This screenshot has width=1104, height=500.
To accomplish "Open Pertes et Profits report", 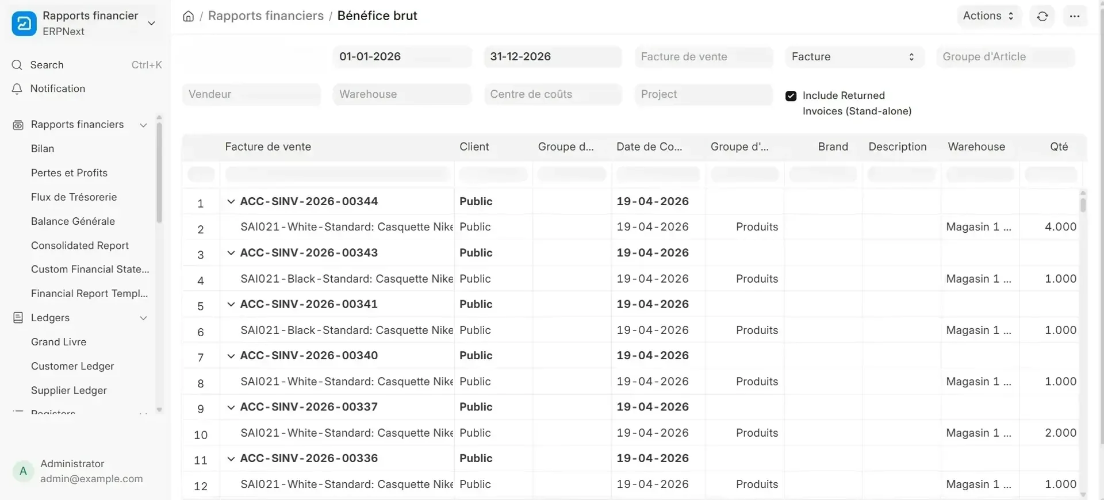I will [69, 173].
